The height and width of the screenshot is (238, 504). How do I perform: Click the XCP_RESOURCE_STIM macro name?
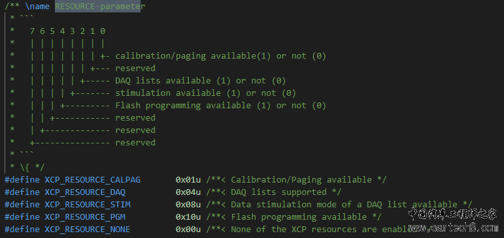click(x=88, y=205)
